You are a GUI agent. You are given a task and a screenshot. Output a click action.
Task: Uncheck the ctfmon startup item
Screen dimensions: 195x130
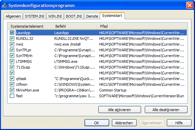[x=12, y=84]
